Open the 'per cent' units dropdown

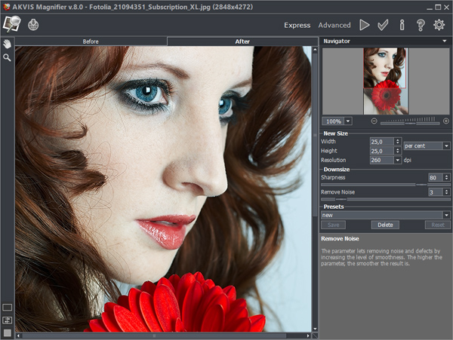(446, 146)
